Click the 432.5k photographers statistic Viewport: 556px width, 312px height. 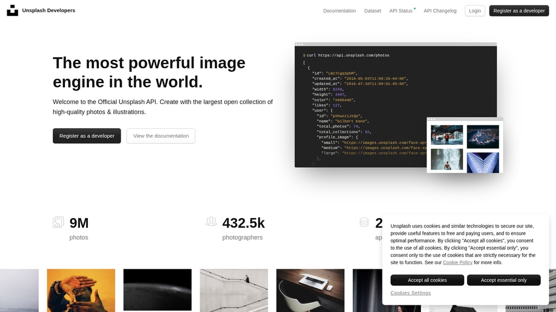click(x=244, y=228)
